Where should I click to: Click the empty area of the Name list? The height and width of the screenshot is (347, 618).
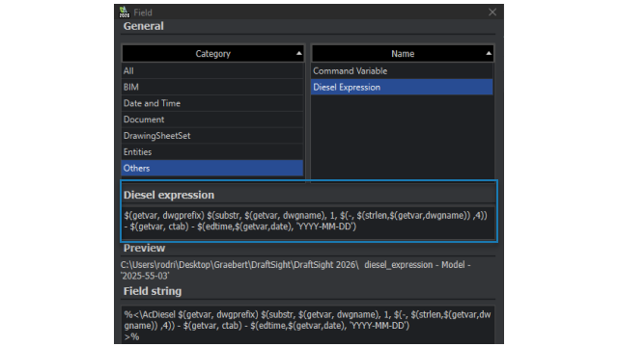tap(402, 138)
